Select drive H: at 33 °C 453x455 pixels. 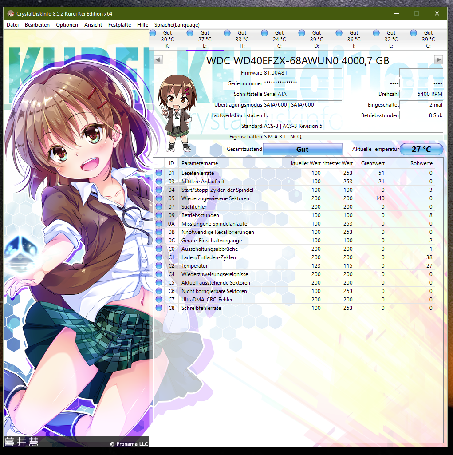[242, 40]
